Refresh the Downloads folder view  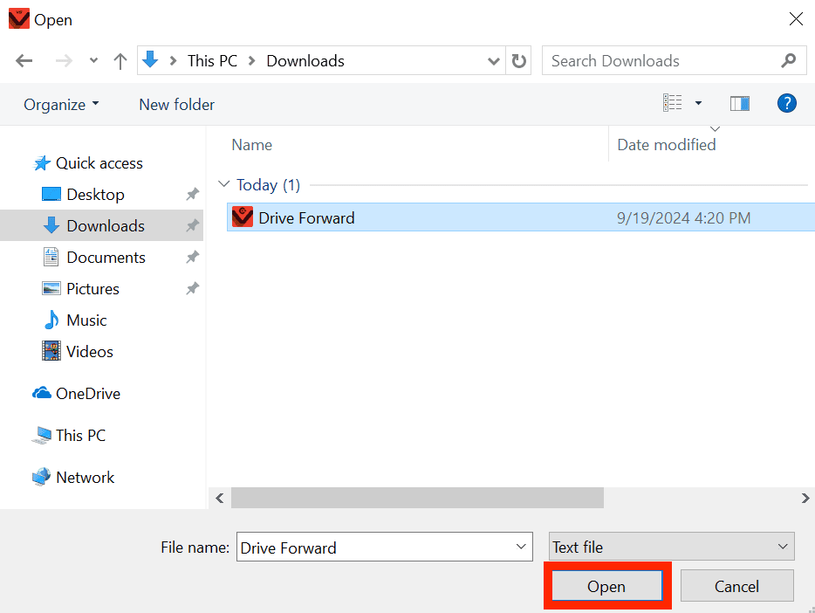click(518, 60)
